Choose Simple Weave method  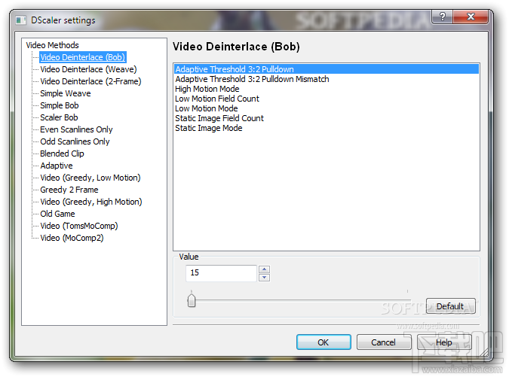click(66, 93)
